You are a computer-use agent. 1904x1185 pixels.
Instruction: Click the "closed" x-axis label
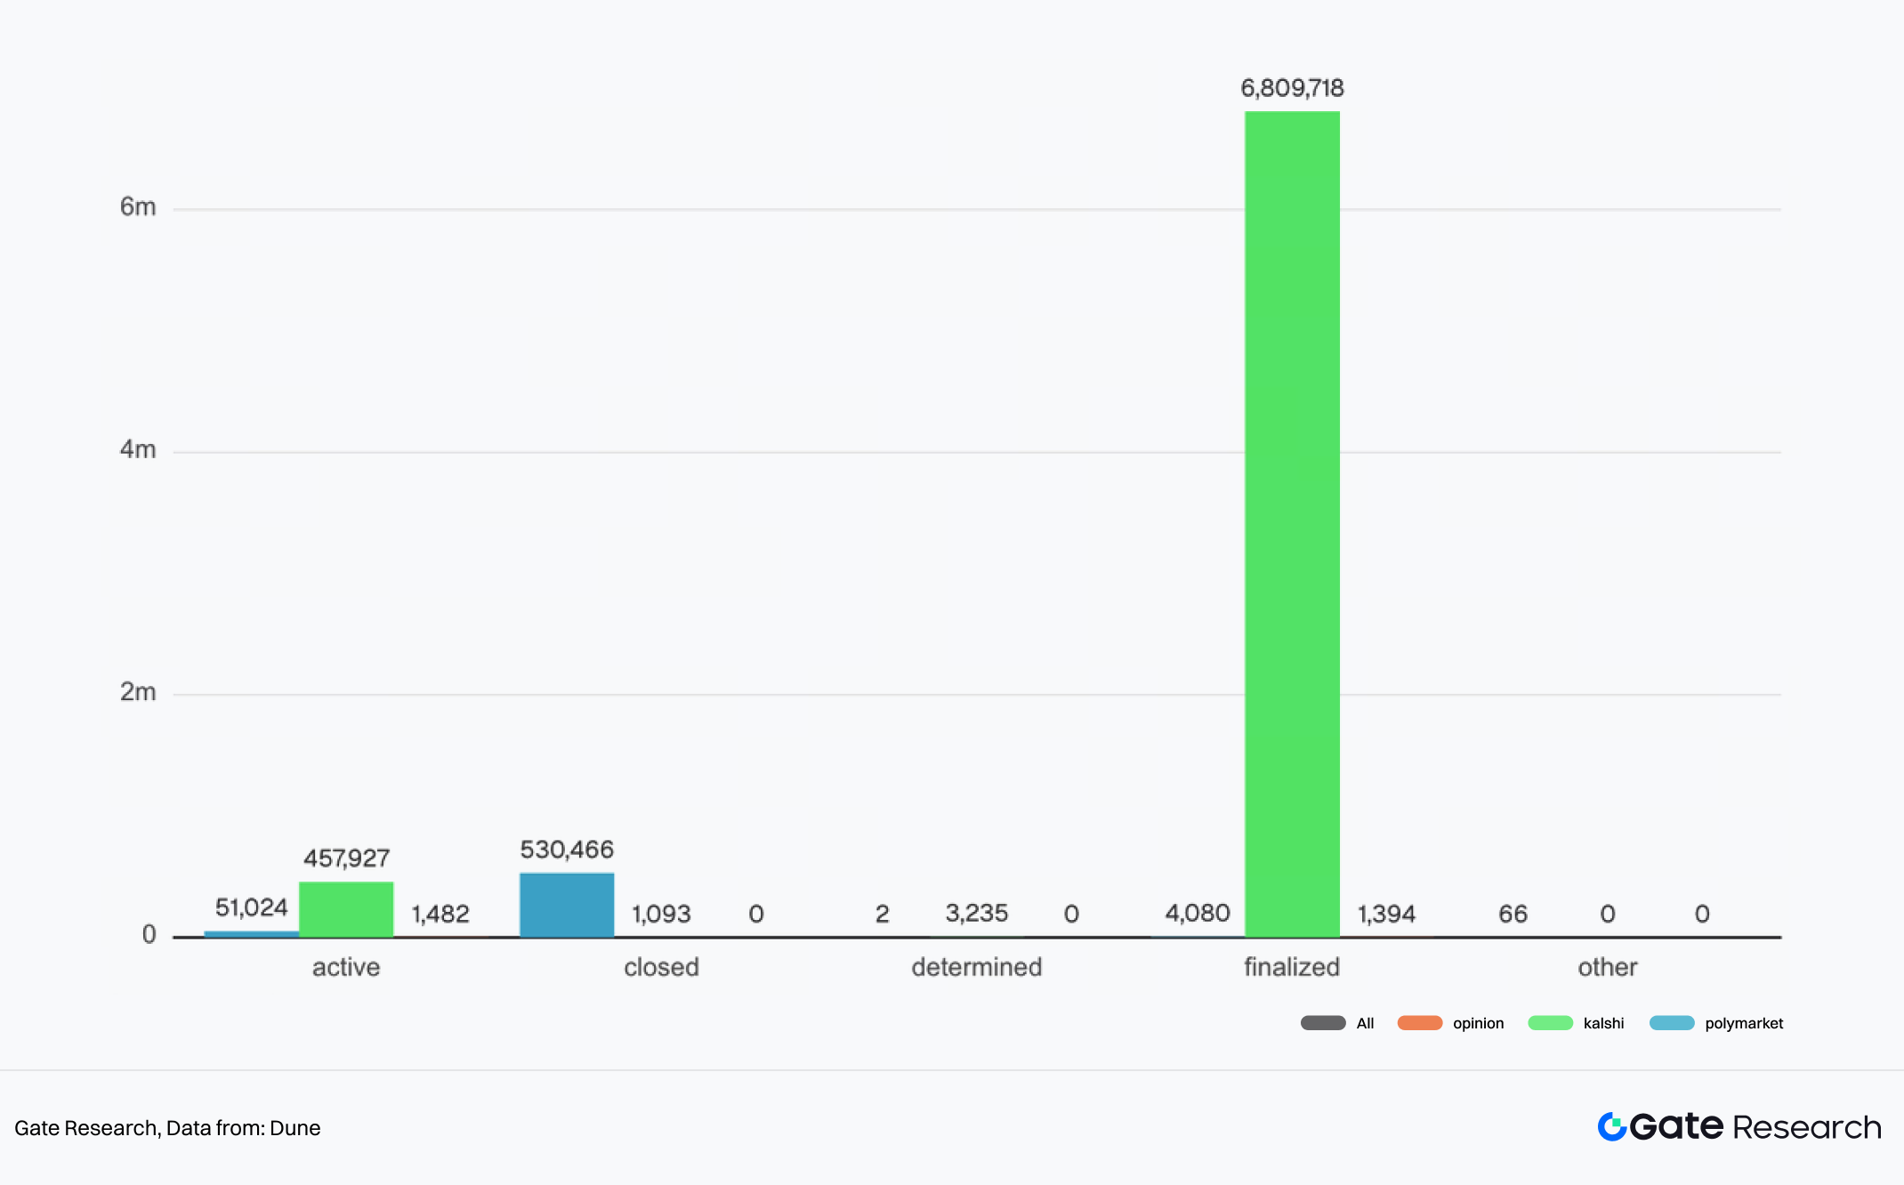(661, 967)
